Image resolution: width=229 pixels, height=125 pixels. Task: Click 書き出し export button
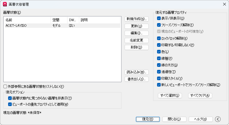136,79
